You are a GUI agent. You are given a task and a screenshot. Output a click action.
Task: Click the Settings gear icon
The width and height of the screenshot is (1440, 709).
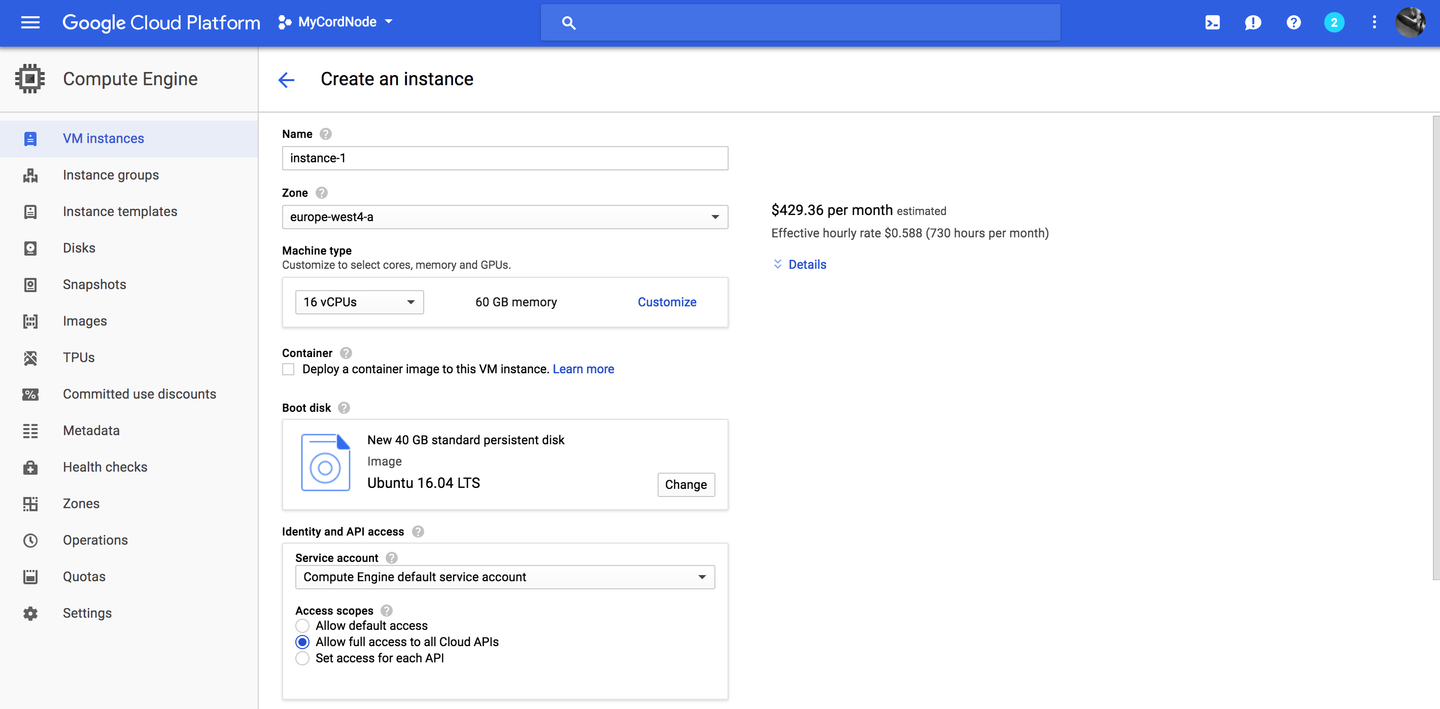coord(30,614)
